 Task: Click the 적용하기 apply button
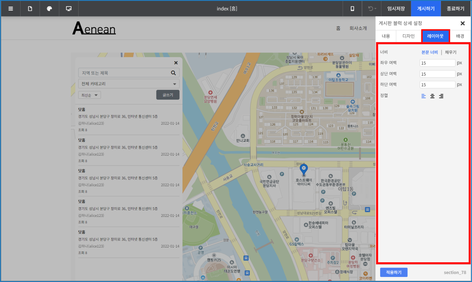[x=393, y=272]
